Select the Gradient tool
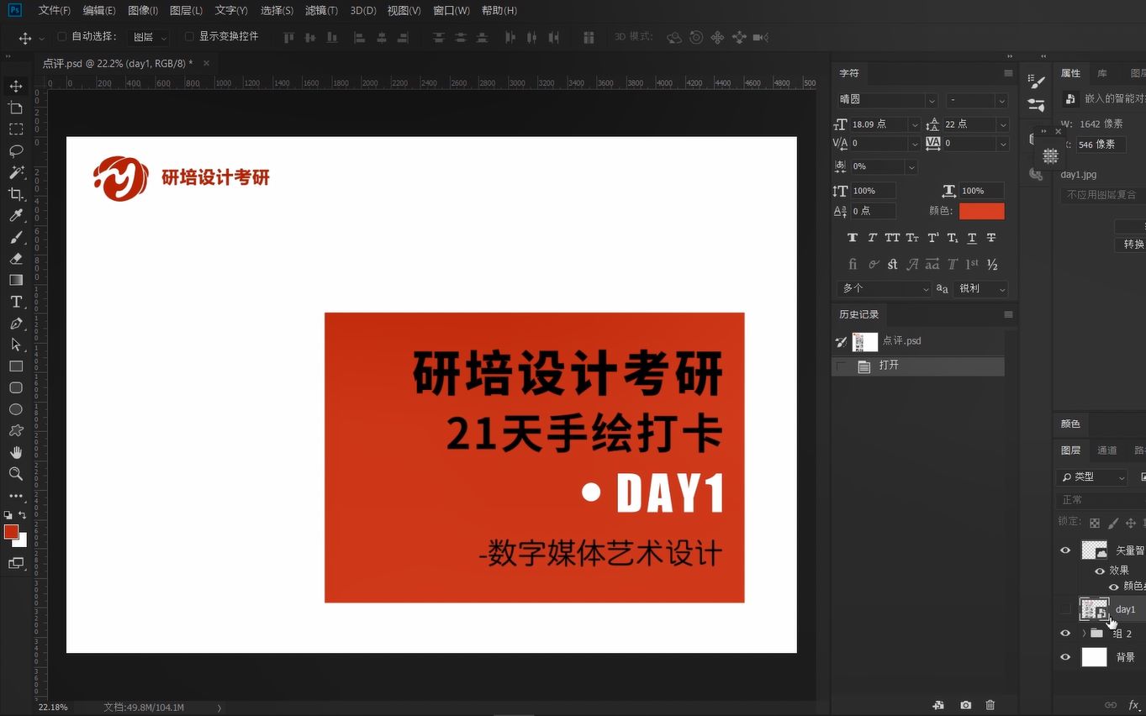The image size is (1146, 716). point(15,281)
